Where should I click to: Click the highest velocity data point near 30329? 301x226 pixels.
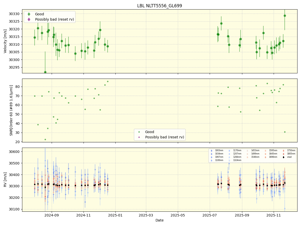pyautogui.click(x=285, y=16)
